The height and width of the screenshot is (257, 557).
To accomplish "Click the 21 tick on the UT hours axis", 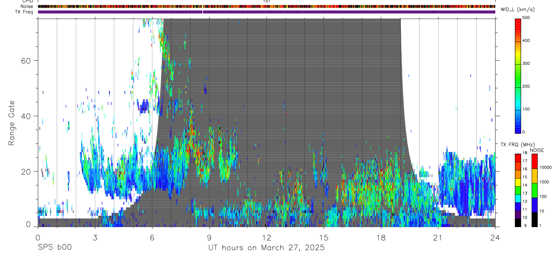I will [x=438, y=237].
